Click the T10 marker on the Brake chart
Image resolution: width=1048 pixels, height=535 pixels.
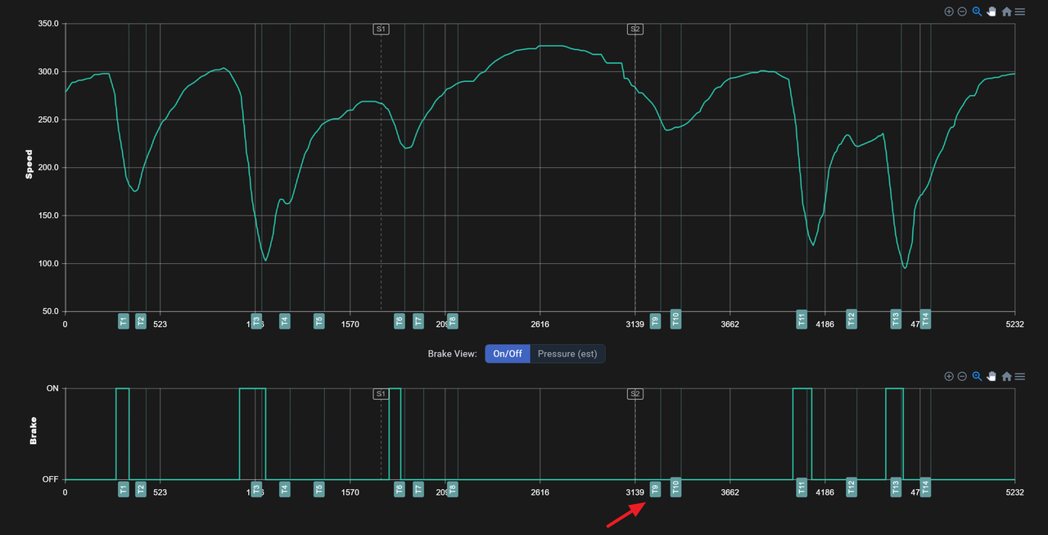675,487
